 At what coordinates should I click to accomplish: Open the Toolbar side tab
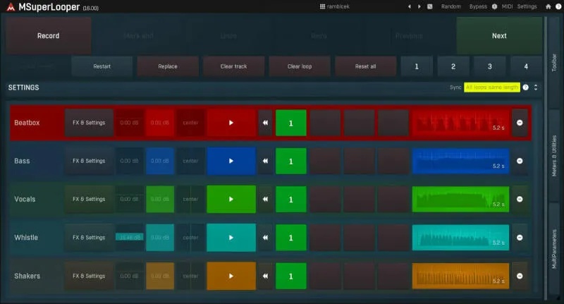tap(554, 63)
